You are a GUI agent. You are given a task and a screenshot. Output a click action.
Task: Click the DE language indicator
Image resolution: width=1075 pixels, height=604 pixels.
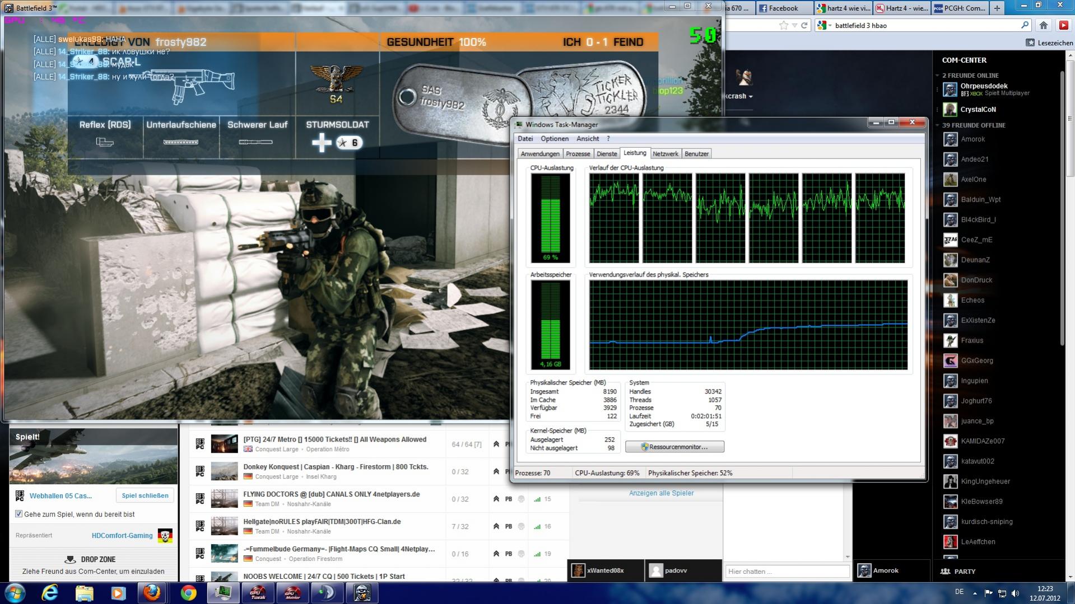point(959,592)
